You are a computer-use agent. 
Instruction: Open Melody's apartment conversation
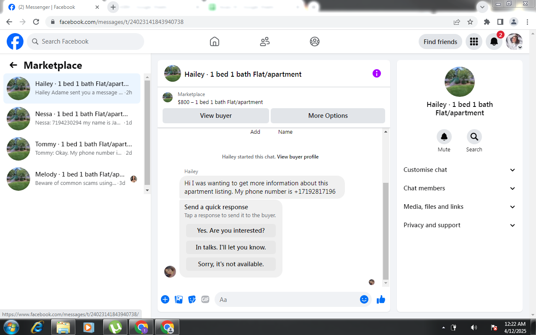tap(72, 179)
